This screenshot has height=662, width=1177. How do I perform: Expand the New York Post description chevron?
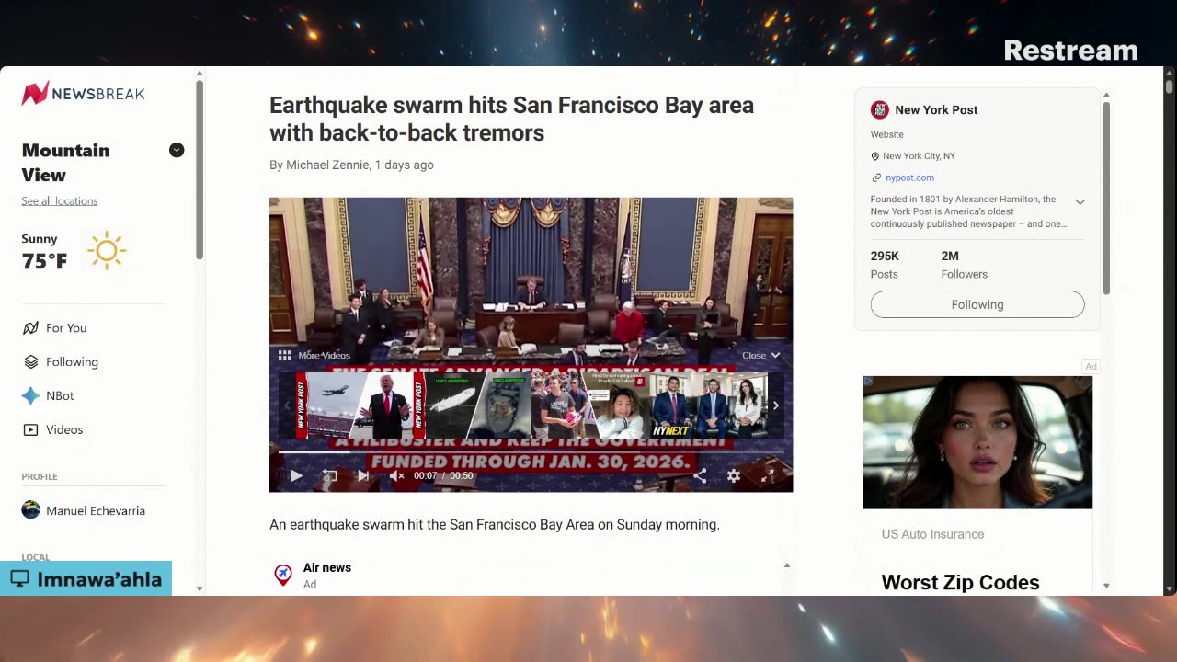1080,202
